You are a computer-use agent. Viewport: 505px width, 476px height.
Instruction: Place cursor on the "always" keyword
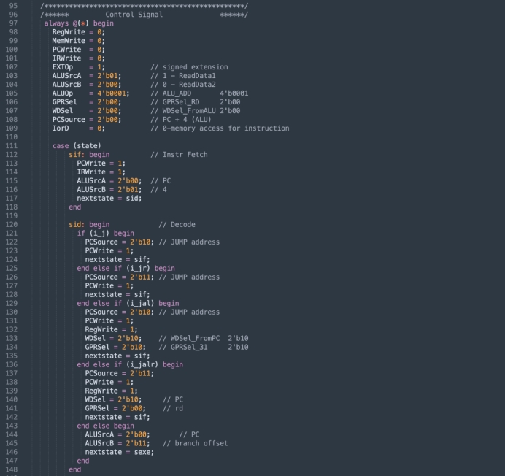point(58,23)
